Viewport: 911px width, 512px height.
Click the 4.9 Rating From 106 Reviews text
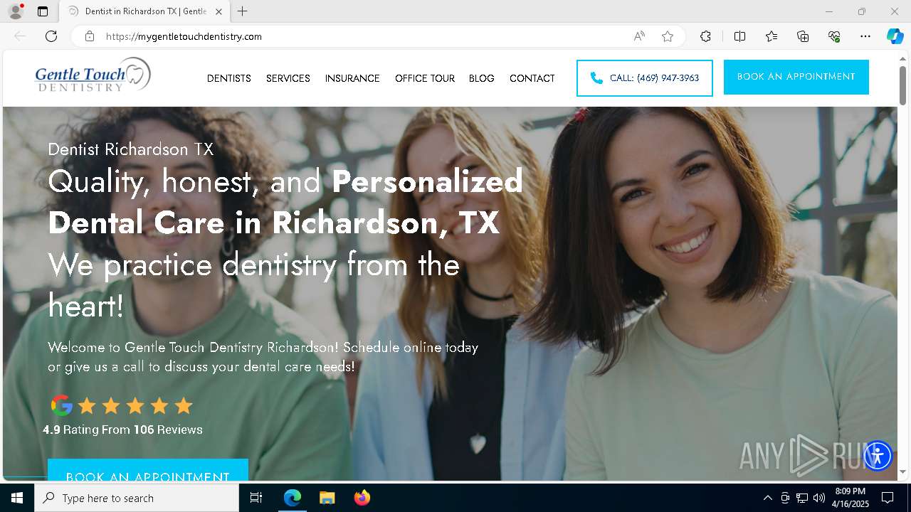pyautogui.click(x=122, y=430)
